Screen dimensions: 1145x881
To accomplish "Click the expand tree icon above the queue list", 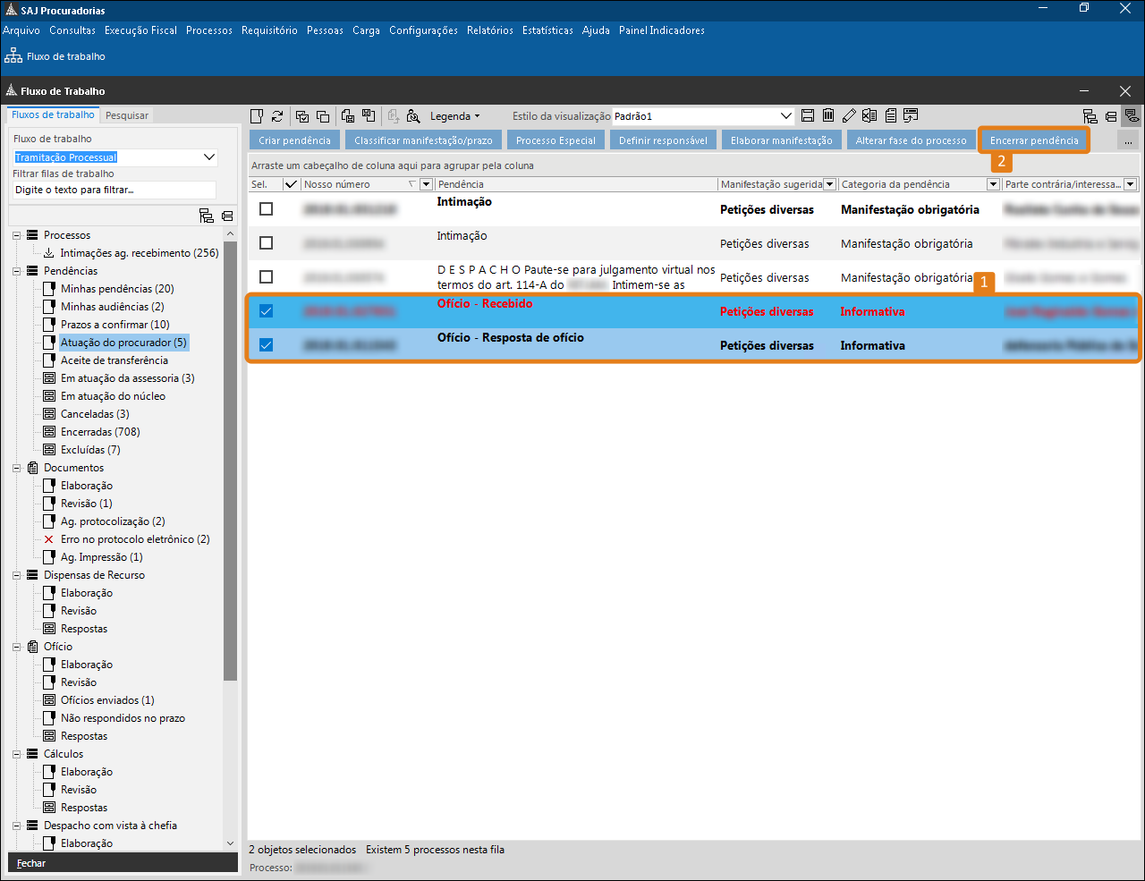I will (x=206, y=216).
